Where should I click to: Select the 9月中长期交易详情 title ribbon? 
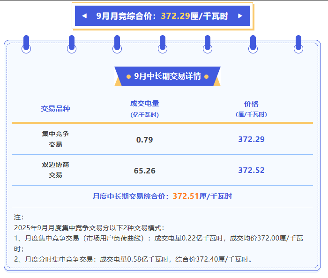pos(167,76)
